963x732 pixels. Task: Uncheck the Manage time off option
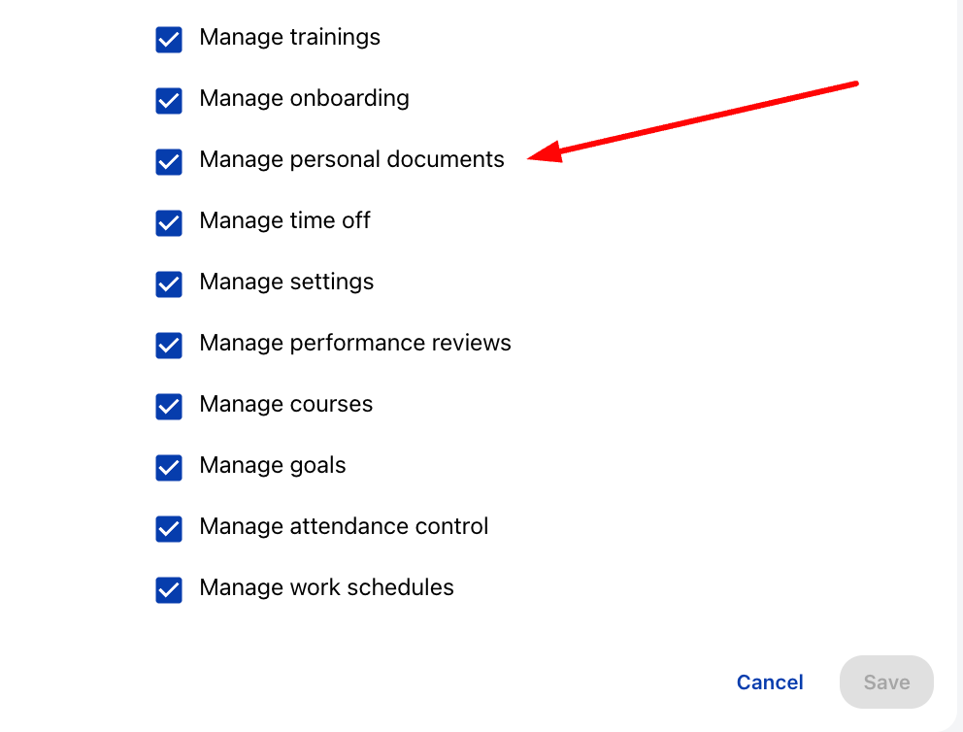click(x=169, y=223)
